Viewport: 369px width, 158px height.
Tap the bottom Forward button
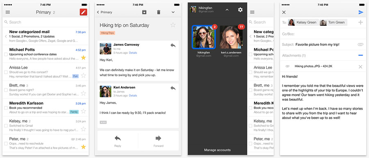158,141
